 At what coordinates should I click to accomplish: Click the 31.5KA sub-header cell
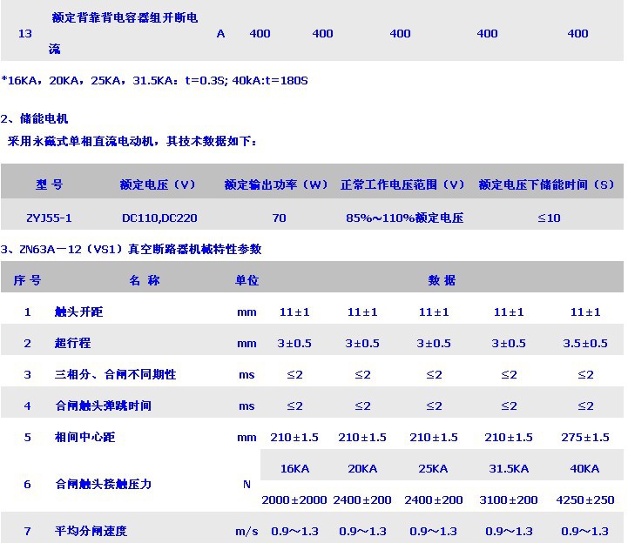click(510, 468)
